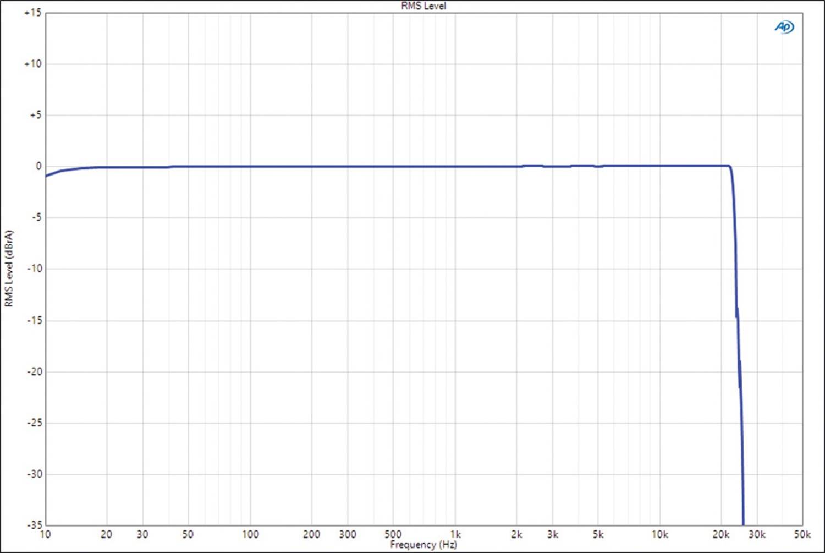
Task: Click the 20k frequency tick label
Action: coord(721,534)
